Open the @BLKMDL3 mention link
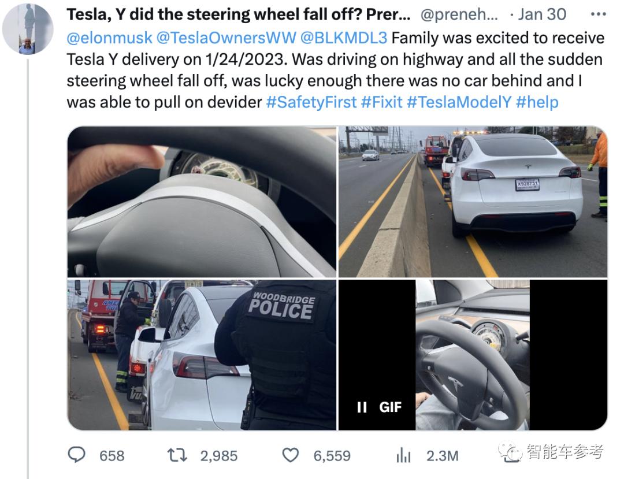The width and height of the screenshot is (624, 479). (x=343, y=38)
